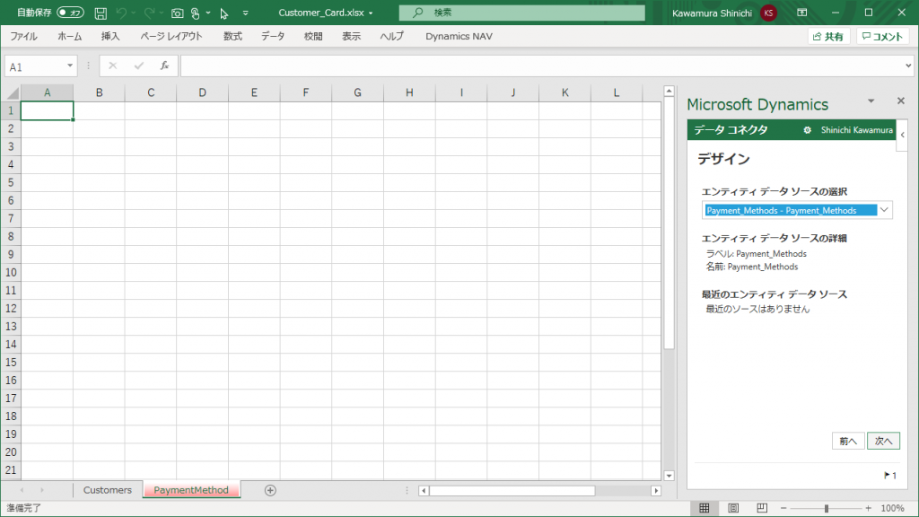Click the Select All corner triangle
919x517 pixels.
click(11, 92)
